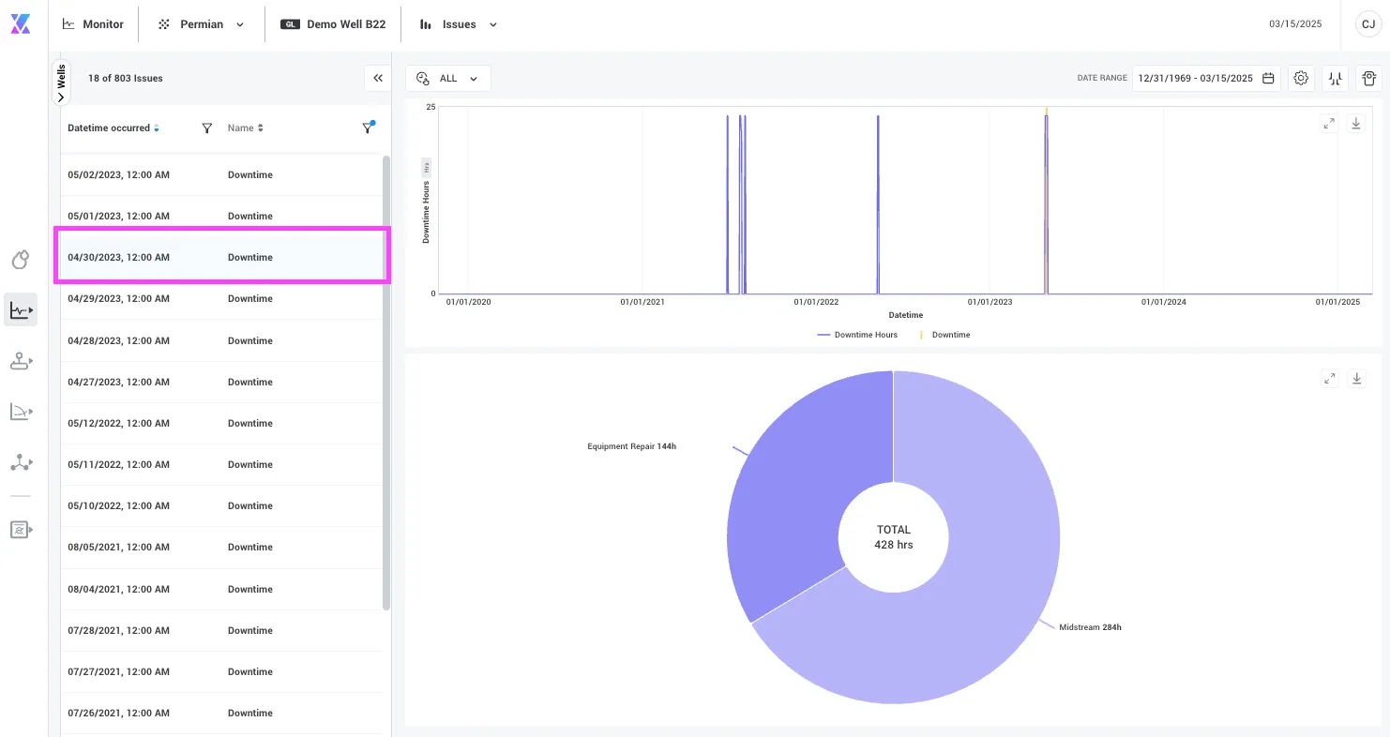Screen dimensions: 1390x737
Task: Toggle the Downtime Hours legend series
Action: click(x=857, y=335)
